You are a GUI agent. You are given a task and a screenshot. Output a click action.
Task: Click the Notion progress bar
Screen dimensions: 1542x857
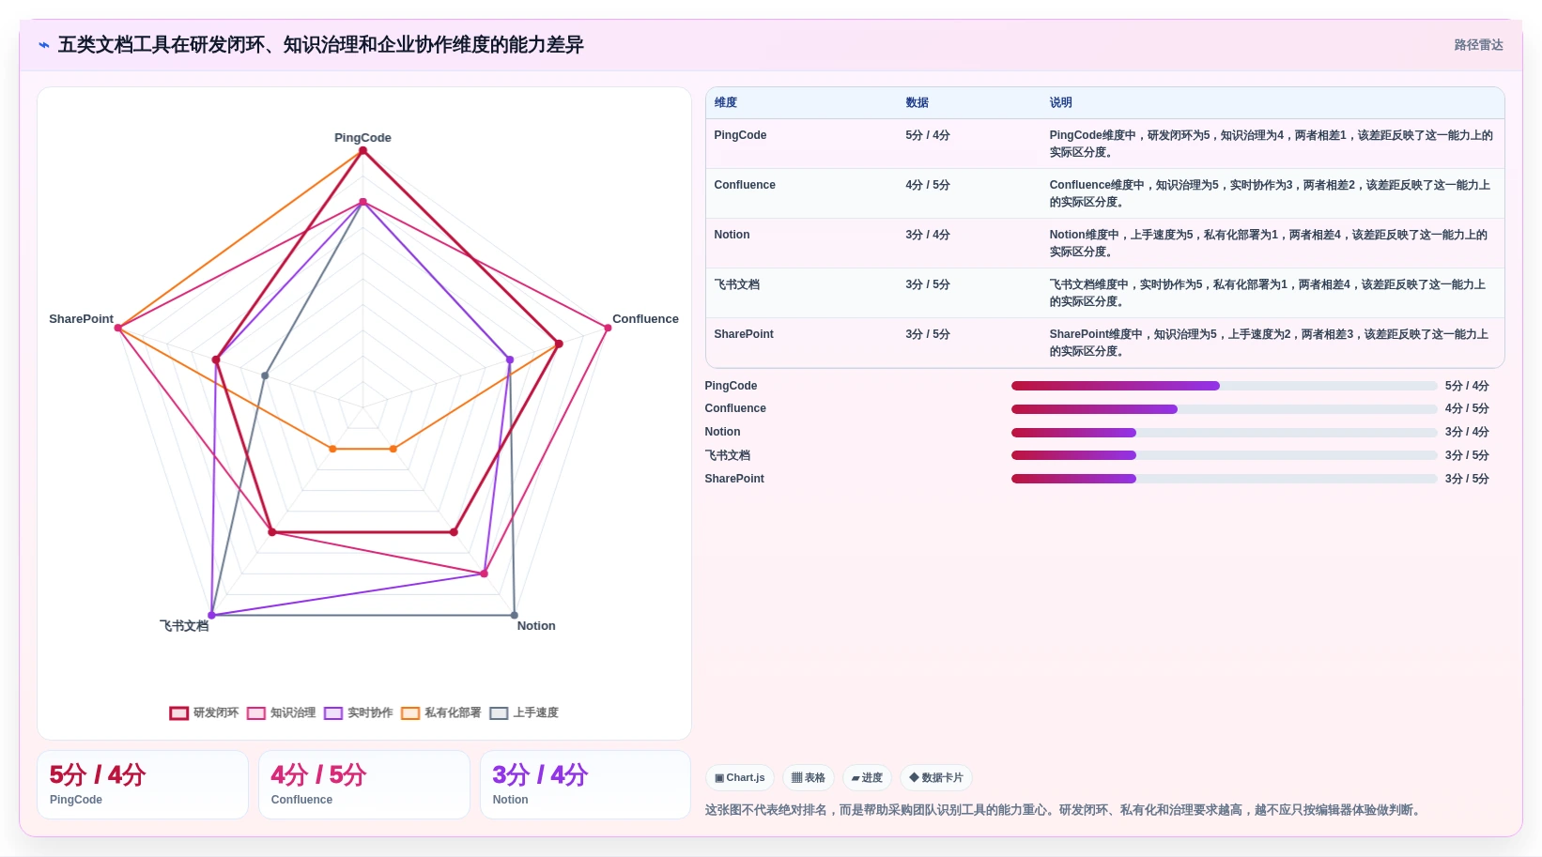(1224, 432)
